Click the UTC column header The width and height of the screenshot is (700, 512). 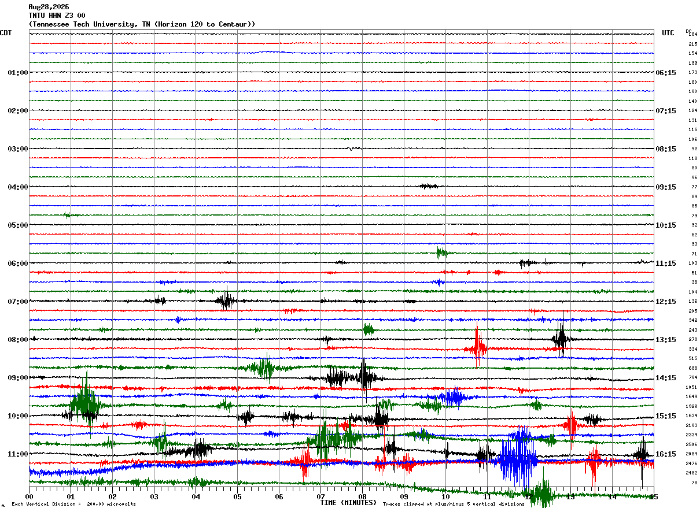[x=668, y=33]
